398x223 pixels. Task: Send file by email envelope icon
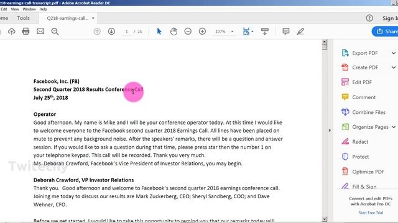(40, 32)
